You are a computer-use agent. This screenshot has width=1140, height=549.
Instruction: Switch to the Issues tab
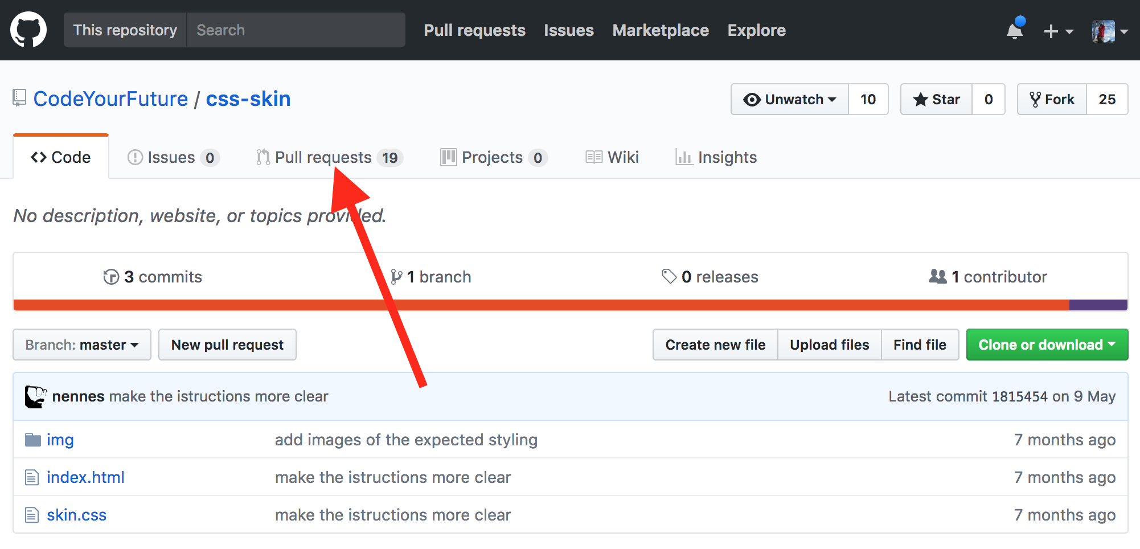pos(174,157)
